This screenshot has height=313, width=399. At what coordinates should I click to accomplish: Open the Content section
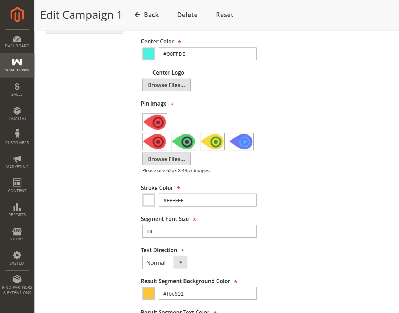click(17, 185)
